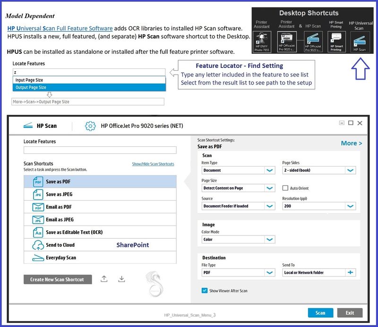Click the scanner icon beside Everyday Scan
The image size is (378, 327).
pos(38,258)
